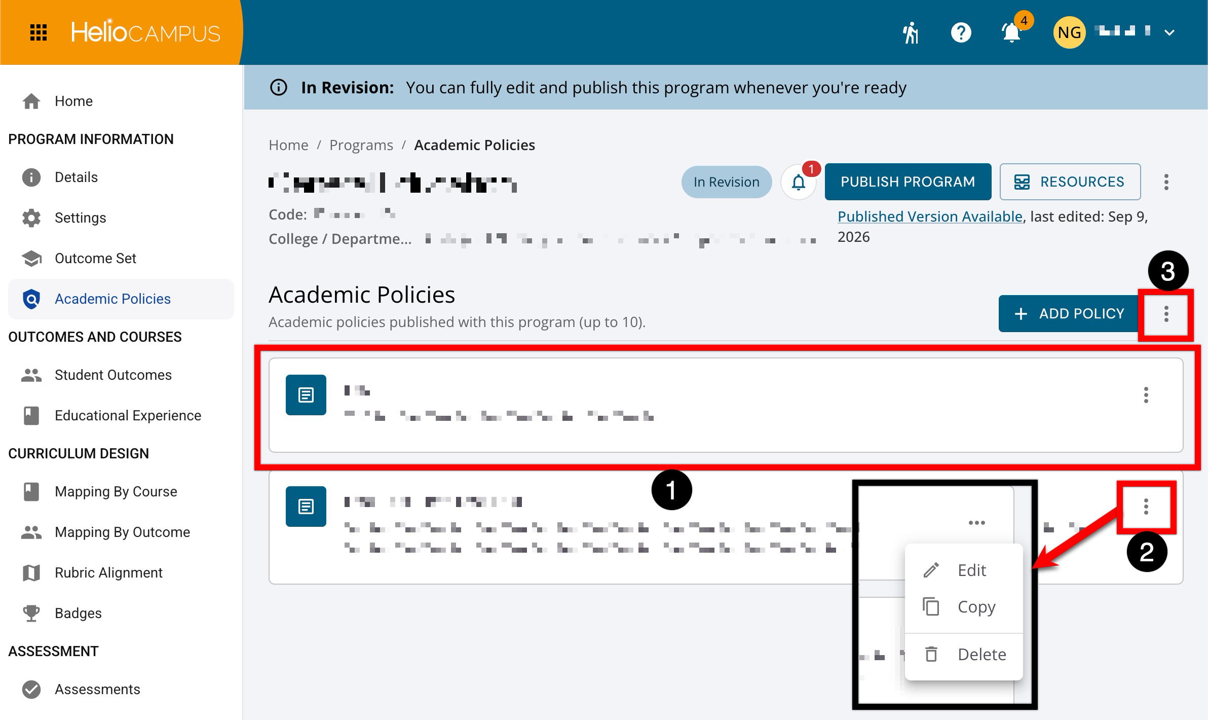This screenshot has width=1208, height=720.
Task: Click the first policy document icon
Action: click(306, 395)
